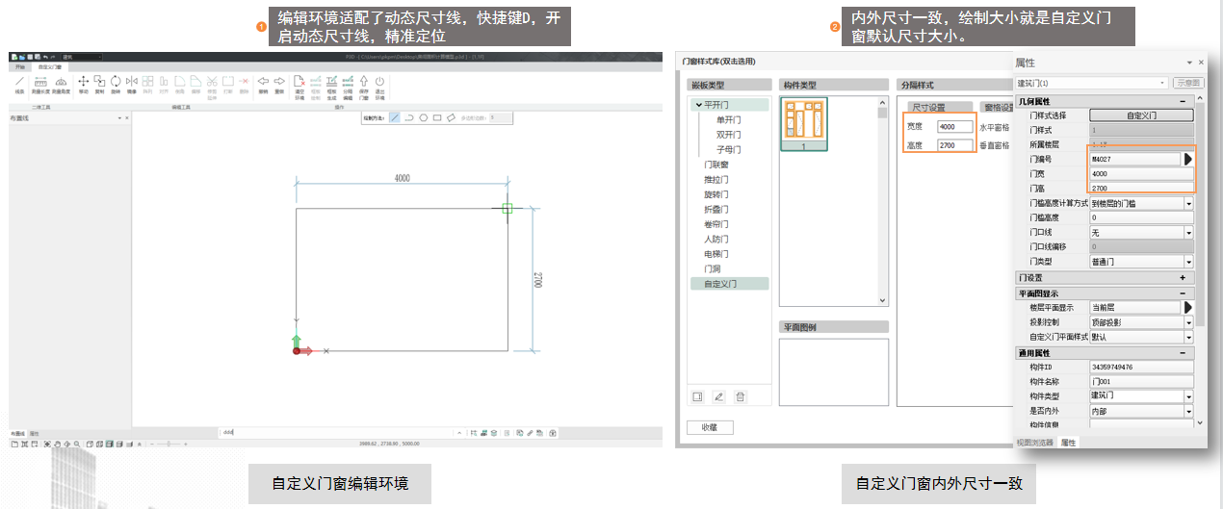Open the 自定义门平面样式 dropdown
The height and width of the screenshot is (509, 1223).
pos(1188,337)
